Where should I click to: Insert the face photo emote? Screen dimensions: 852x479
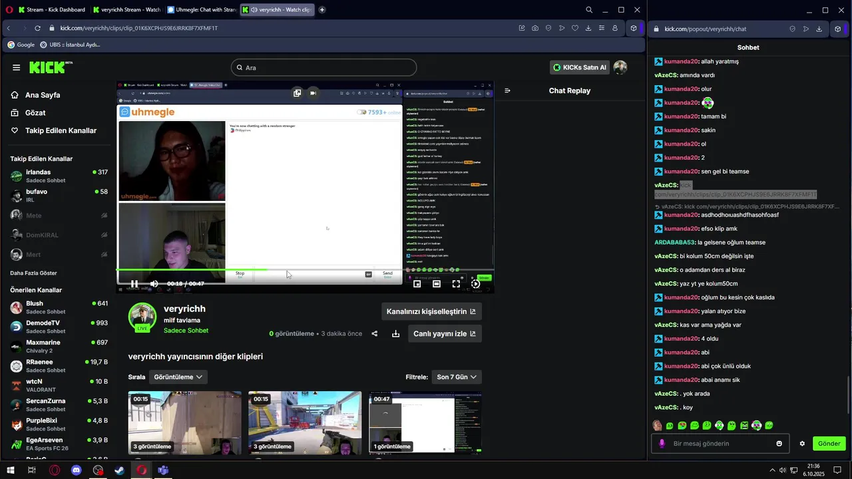pyautogui.click(x=657, y=425)
